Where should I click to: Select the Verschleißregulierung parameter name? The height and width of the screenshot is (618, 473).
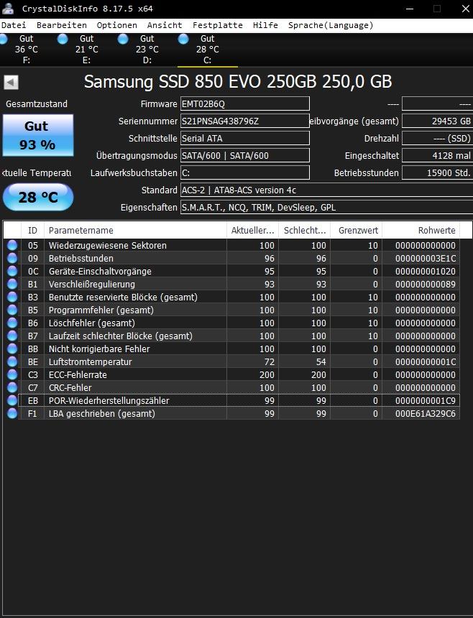pyautogui.click(x=92, y=284)
